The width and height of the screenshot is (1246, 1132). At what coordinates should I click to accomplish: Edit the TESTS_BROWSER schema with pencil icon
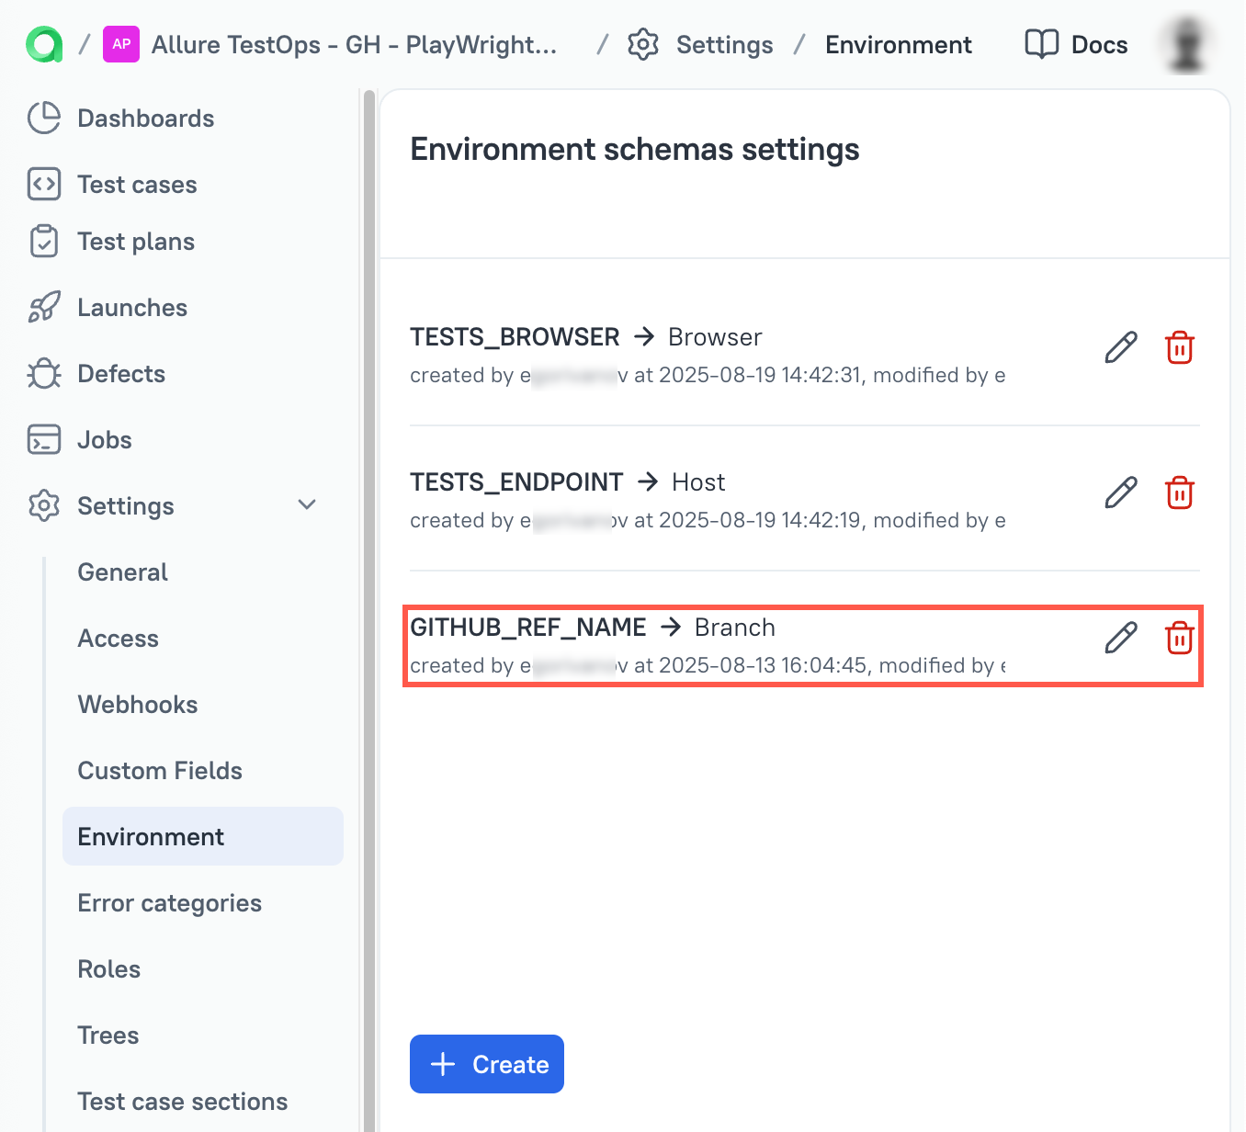[x=1119, y=347]
